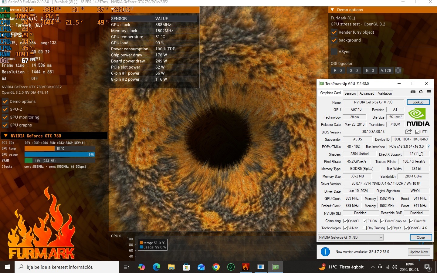437x273 pixels.
Task: Enable the VSync checkbox
Action: tap(334, 52)
